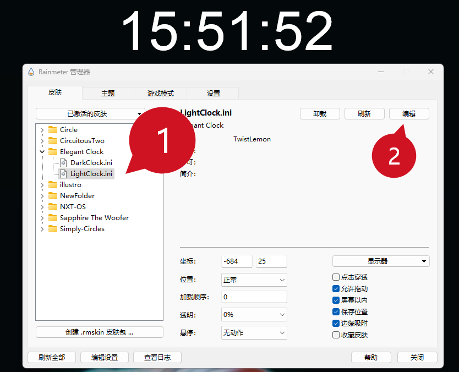The image size is (459, 372).
Task: Open the 悬停 combo box showing 无动作
Action: click(x=254, y=333)
